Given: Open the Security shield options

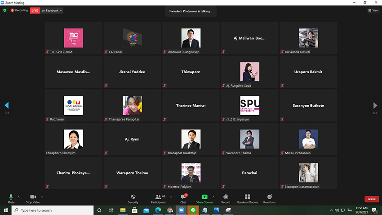Looking at the screenshot, I should coord(133,198).
